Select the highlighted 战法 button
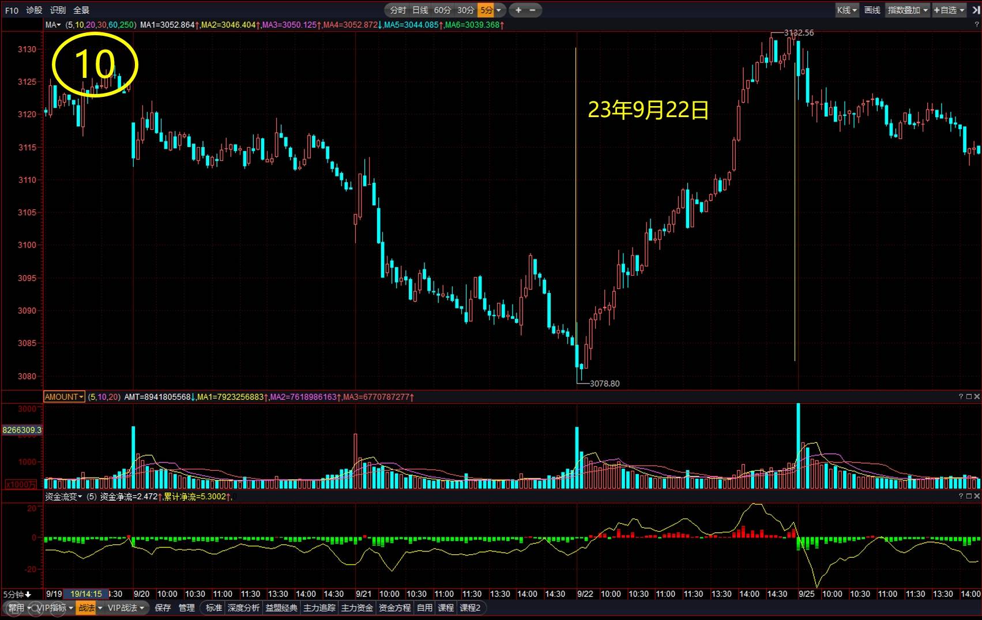982x620 pixels. coord(86,608)
